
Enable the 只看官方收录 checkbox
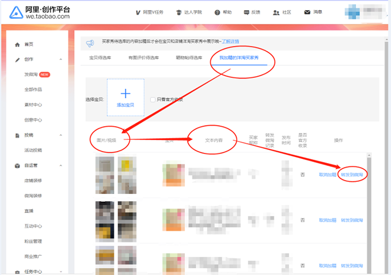153,99
